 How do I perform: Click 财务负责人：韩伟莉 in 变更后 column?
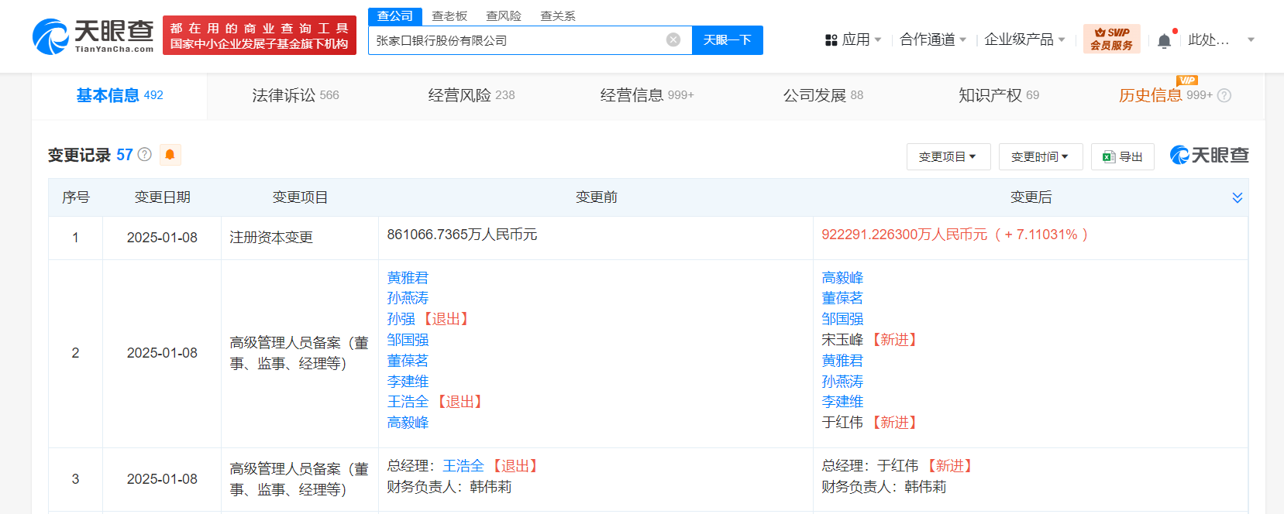(884, 487)
